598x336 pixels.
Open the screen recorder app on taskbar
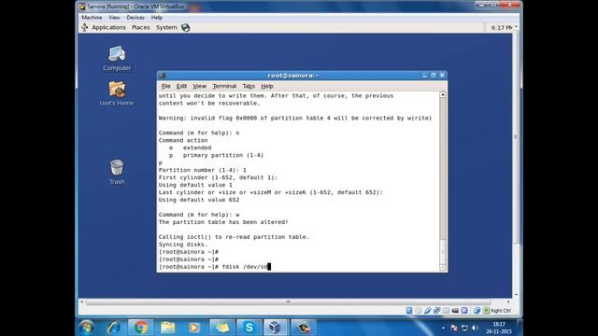pyautogui.click(x=304, y=328)
